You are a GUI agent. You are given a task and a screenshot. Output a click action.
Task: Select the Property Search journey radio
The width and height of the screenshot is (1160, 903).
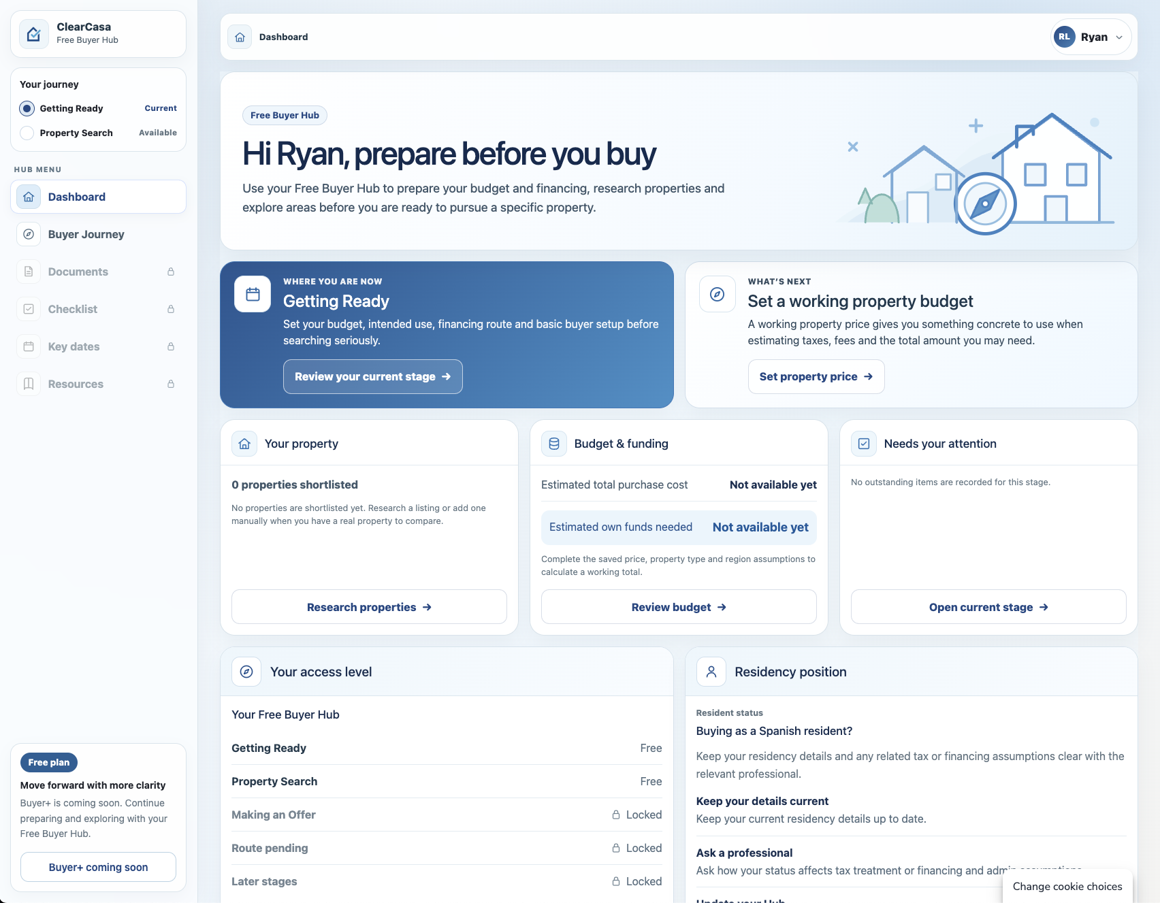[27, 133]
